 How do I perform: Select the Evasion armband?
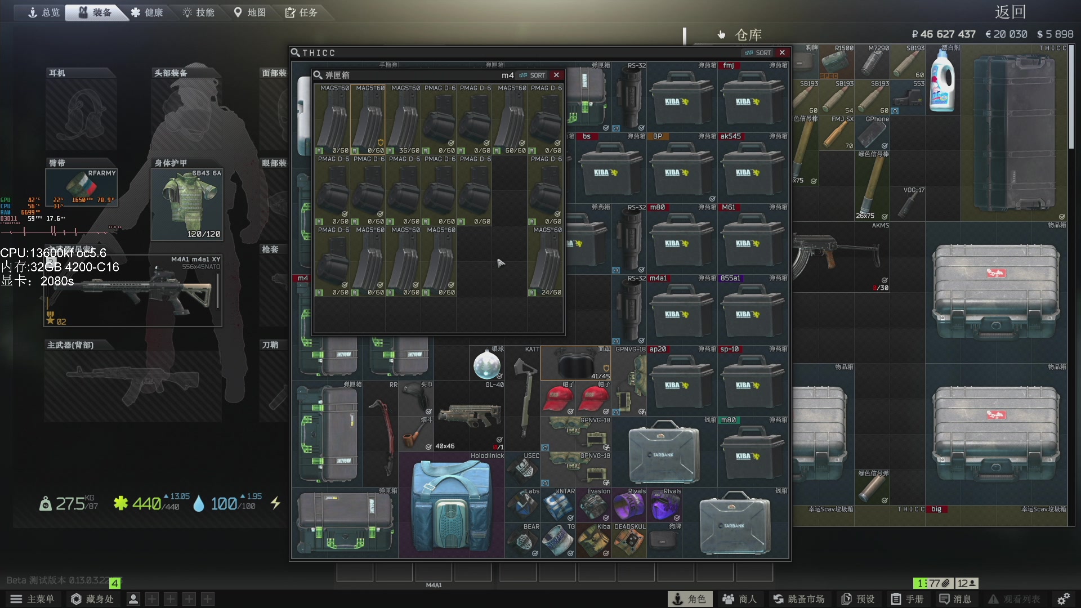pos(594,505)
